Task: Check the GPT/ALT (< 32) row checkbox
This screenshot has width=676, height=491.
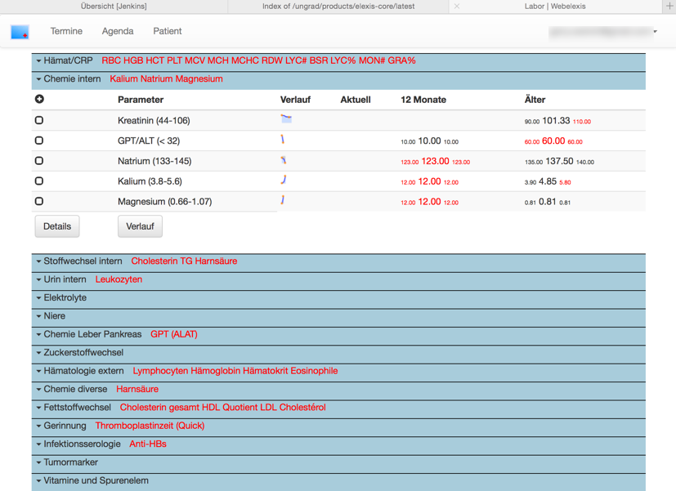Action: (39, 141)
